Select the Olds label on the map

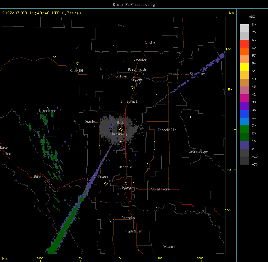pos(121,123)
